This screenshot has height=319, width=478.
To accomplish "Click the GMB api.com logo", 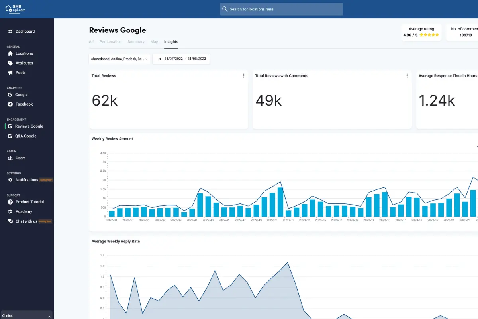I will 15,8.
